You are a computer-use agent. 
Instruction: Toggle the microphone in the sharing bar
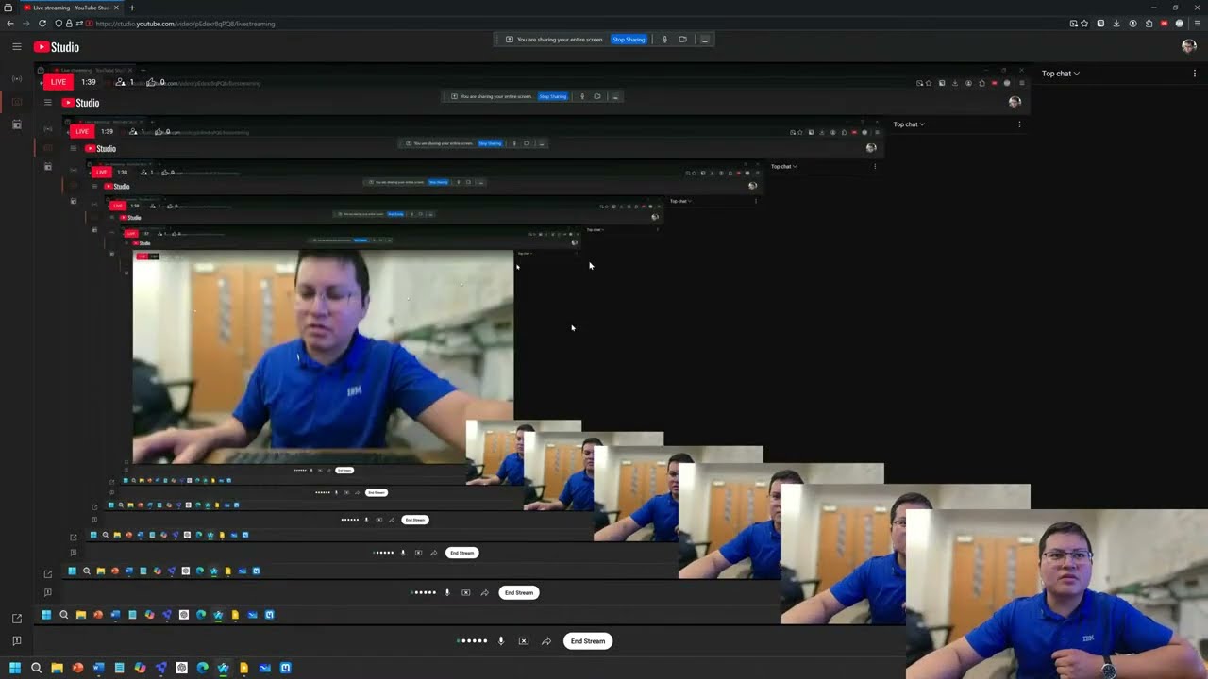tap(664, 40)
